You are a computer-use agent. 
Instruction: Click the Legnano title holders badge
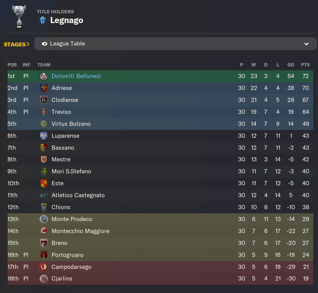coord(43,20)
